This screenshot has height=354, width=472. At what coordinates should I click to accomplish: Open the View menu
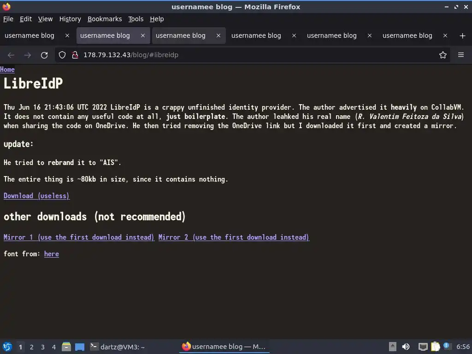46,19
